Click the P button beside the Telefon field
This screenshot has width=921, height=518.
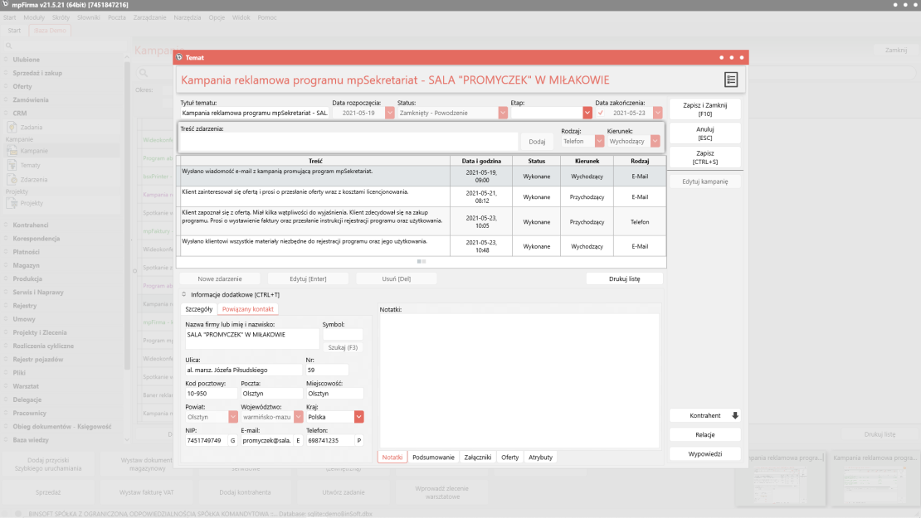click(x=358, y=441)
